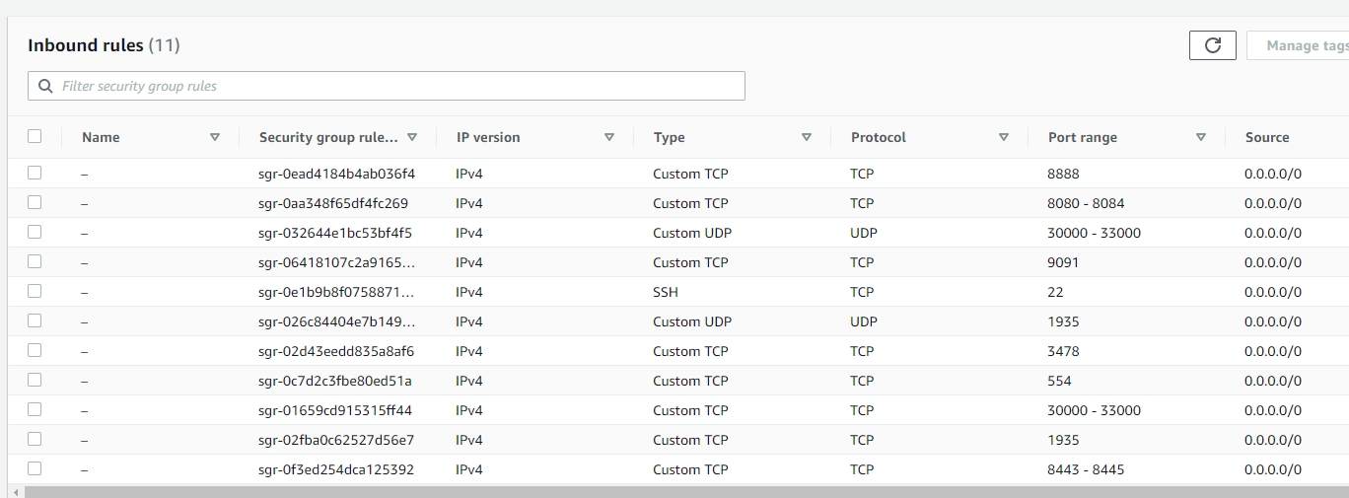Viewport: 1349px width, 498px height.
Task: Sort by Name column arrow
Action: coord(215,137)
